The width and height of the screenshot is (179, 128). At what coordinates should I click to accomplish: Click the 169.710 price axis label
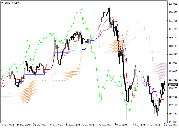click(173, 38)
